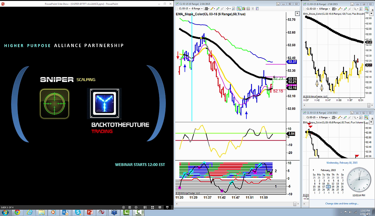Click the system tray clock showing 12:02 PM
The image size is (375, 216).
coord(365,212)
